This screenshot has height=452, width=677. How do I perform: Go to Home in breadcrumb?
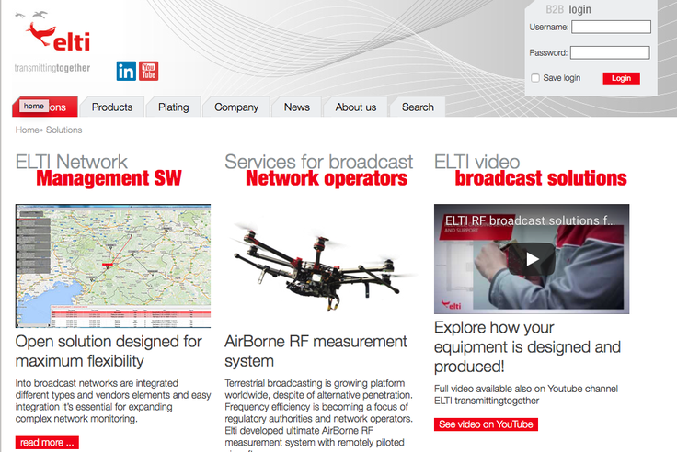tap(27, 130)
